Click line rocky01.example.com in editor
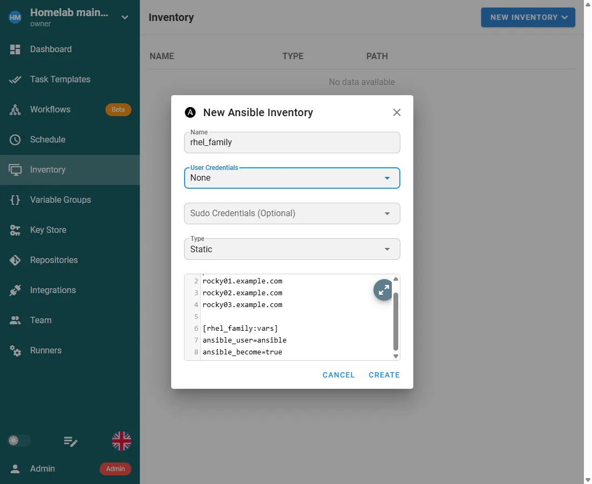This screenshot has width=592, height=484. 242,281
